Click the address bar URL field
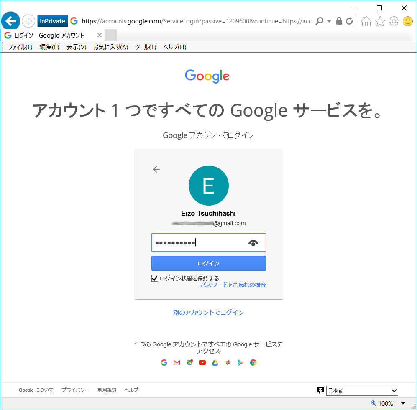The width and height of the screenshot is (417, 410). click(x=197, y=21)
